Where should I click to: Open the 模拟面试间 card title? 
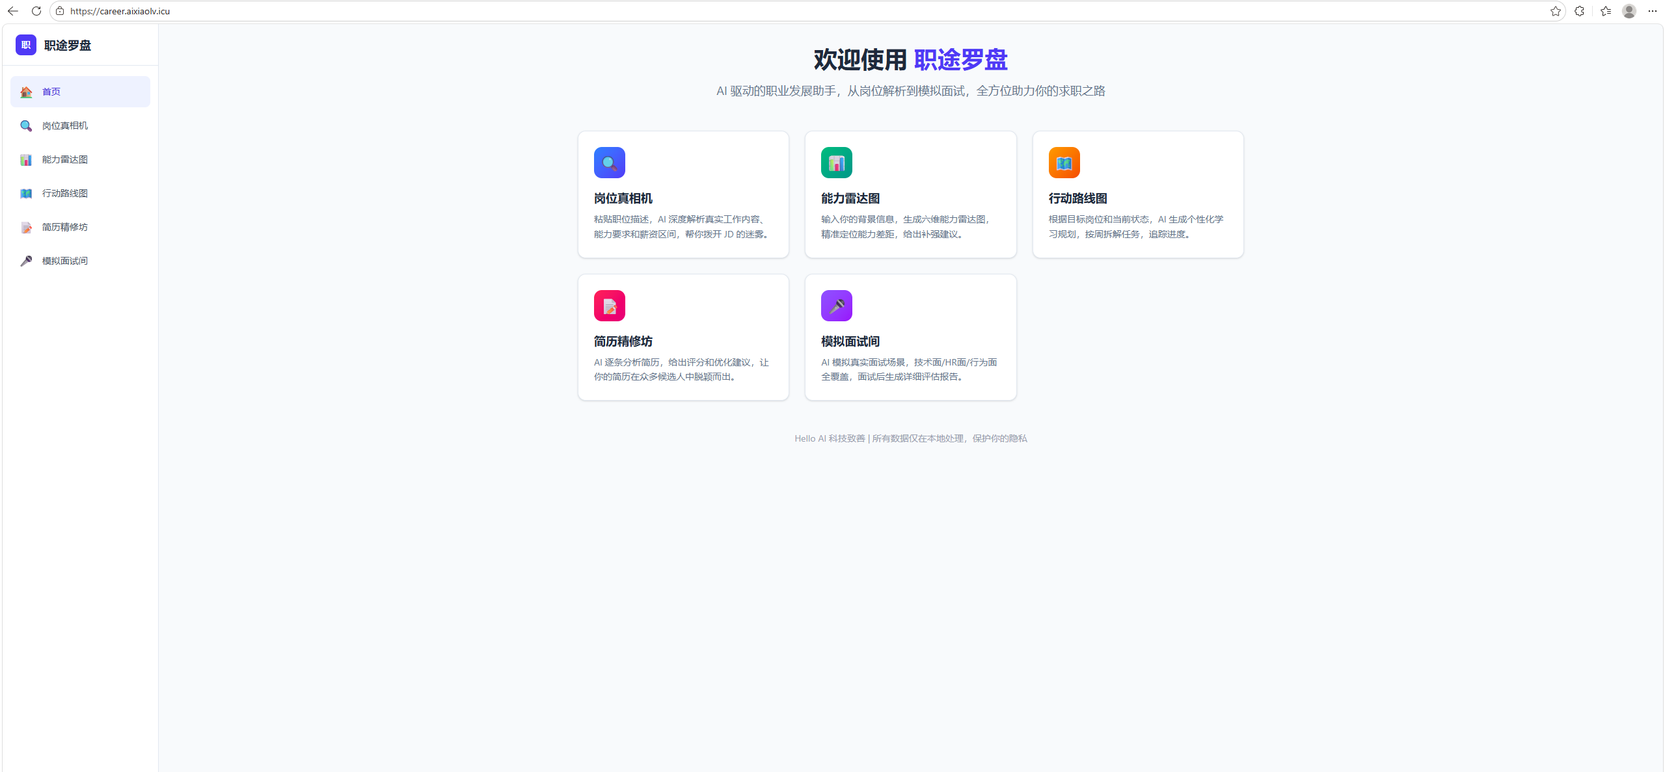pyautogui.click(x=850, y=341)
